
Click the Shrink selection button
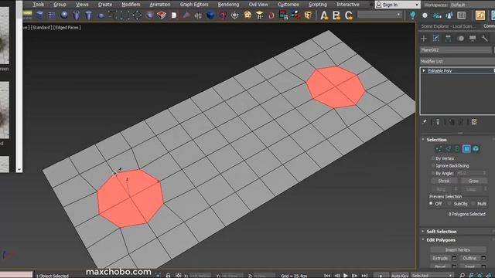pyautogui.click(x=443, y=181)
